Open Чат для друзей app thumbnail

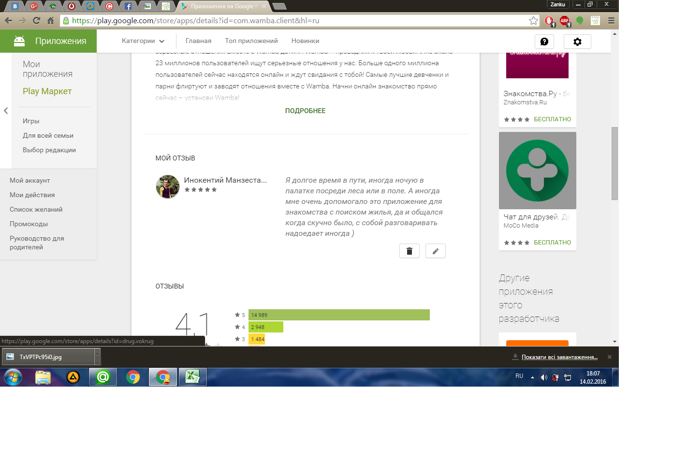pyautogui.click(x=538, y=171)
